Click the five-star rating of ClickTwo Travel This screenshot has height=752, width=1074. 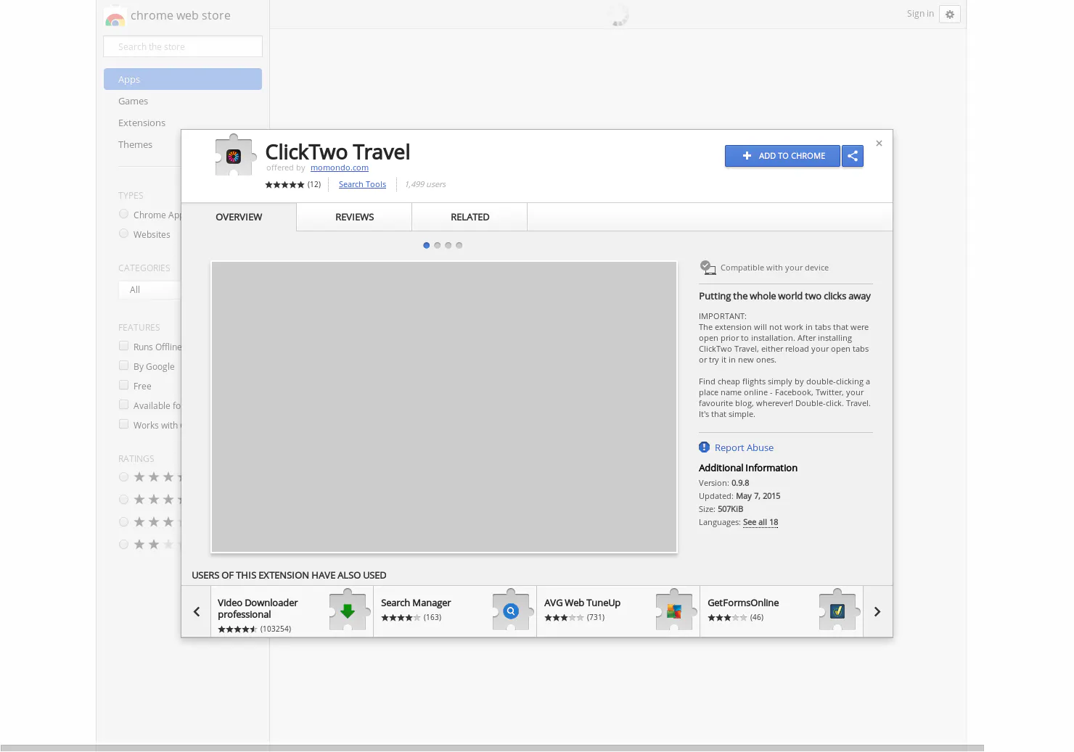[284, 185]
